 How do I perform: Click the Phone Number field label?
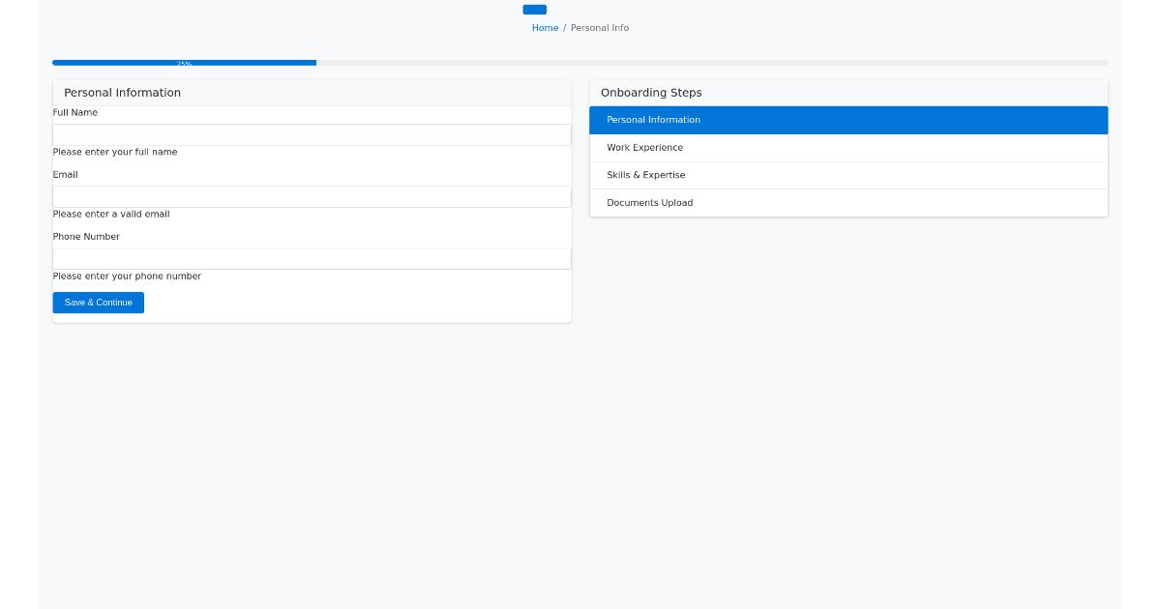click(x=86, y=236)
